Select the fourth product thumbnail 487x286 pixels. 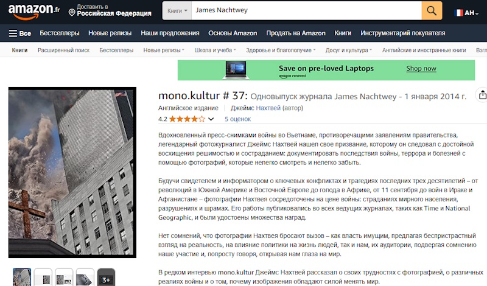pyautogui.click(x=85, y=277)
